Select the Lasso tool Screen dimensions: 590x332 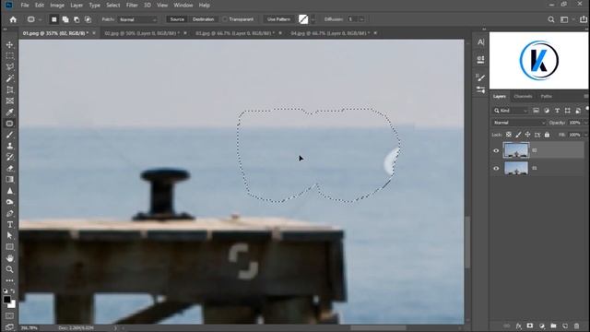(x=10, y=67)
